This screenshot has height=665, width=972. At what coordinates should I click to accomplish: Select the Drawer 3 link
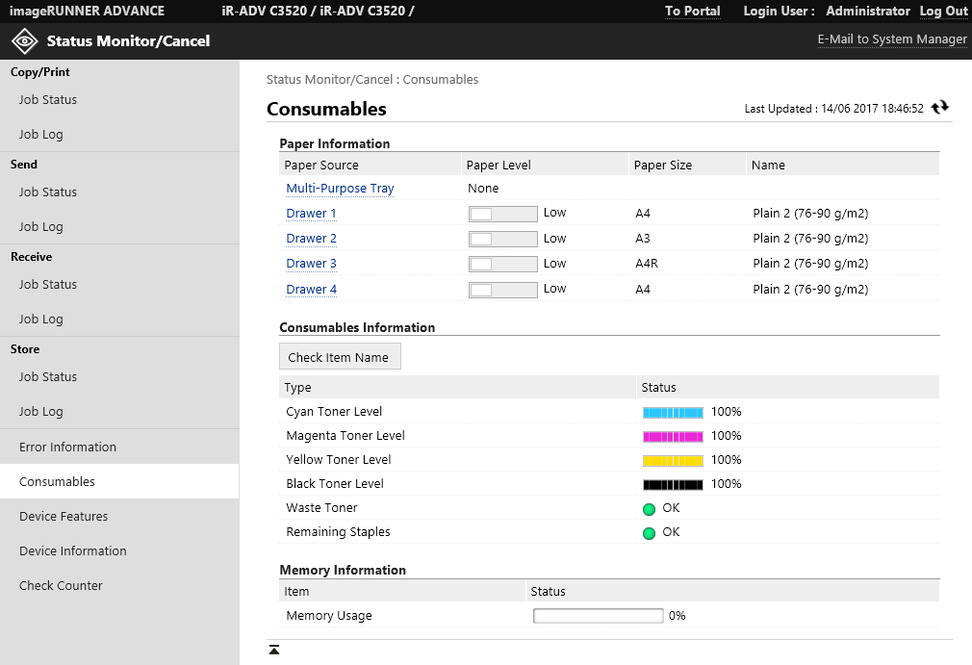311,264
